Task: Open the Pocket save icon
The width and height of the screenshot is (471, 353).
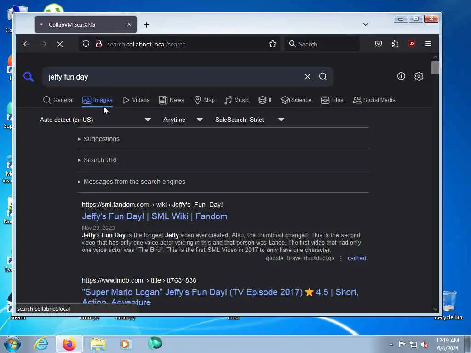Action: tap(379, 44)
